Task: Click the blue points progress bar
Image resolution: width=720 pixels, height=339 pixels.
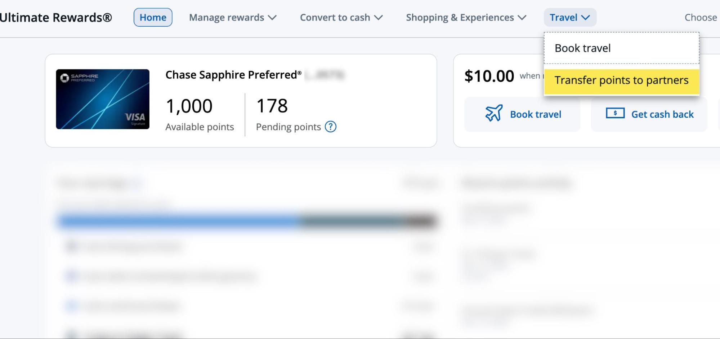Action: (x=180, y=221)
